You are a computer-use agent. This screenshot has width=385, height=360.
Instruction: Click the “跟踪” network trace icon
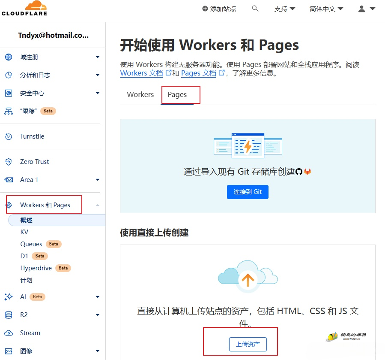[x=9, y=111]
